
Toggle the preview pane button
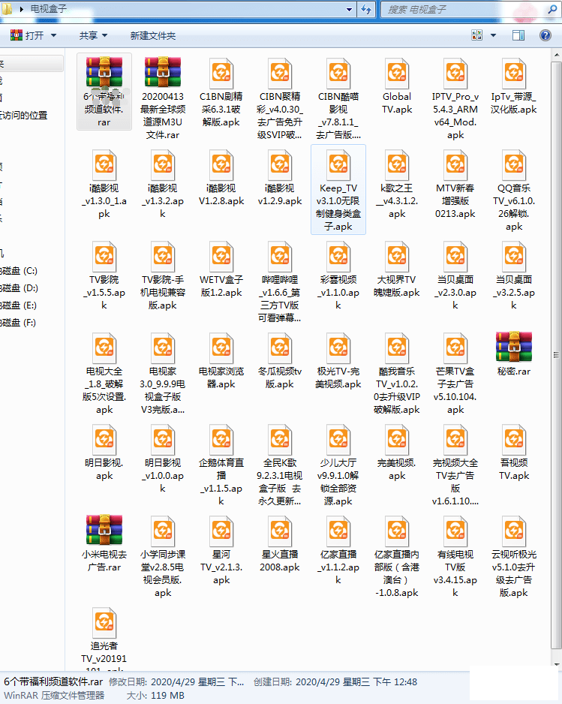(518, 35)
